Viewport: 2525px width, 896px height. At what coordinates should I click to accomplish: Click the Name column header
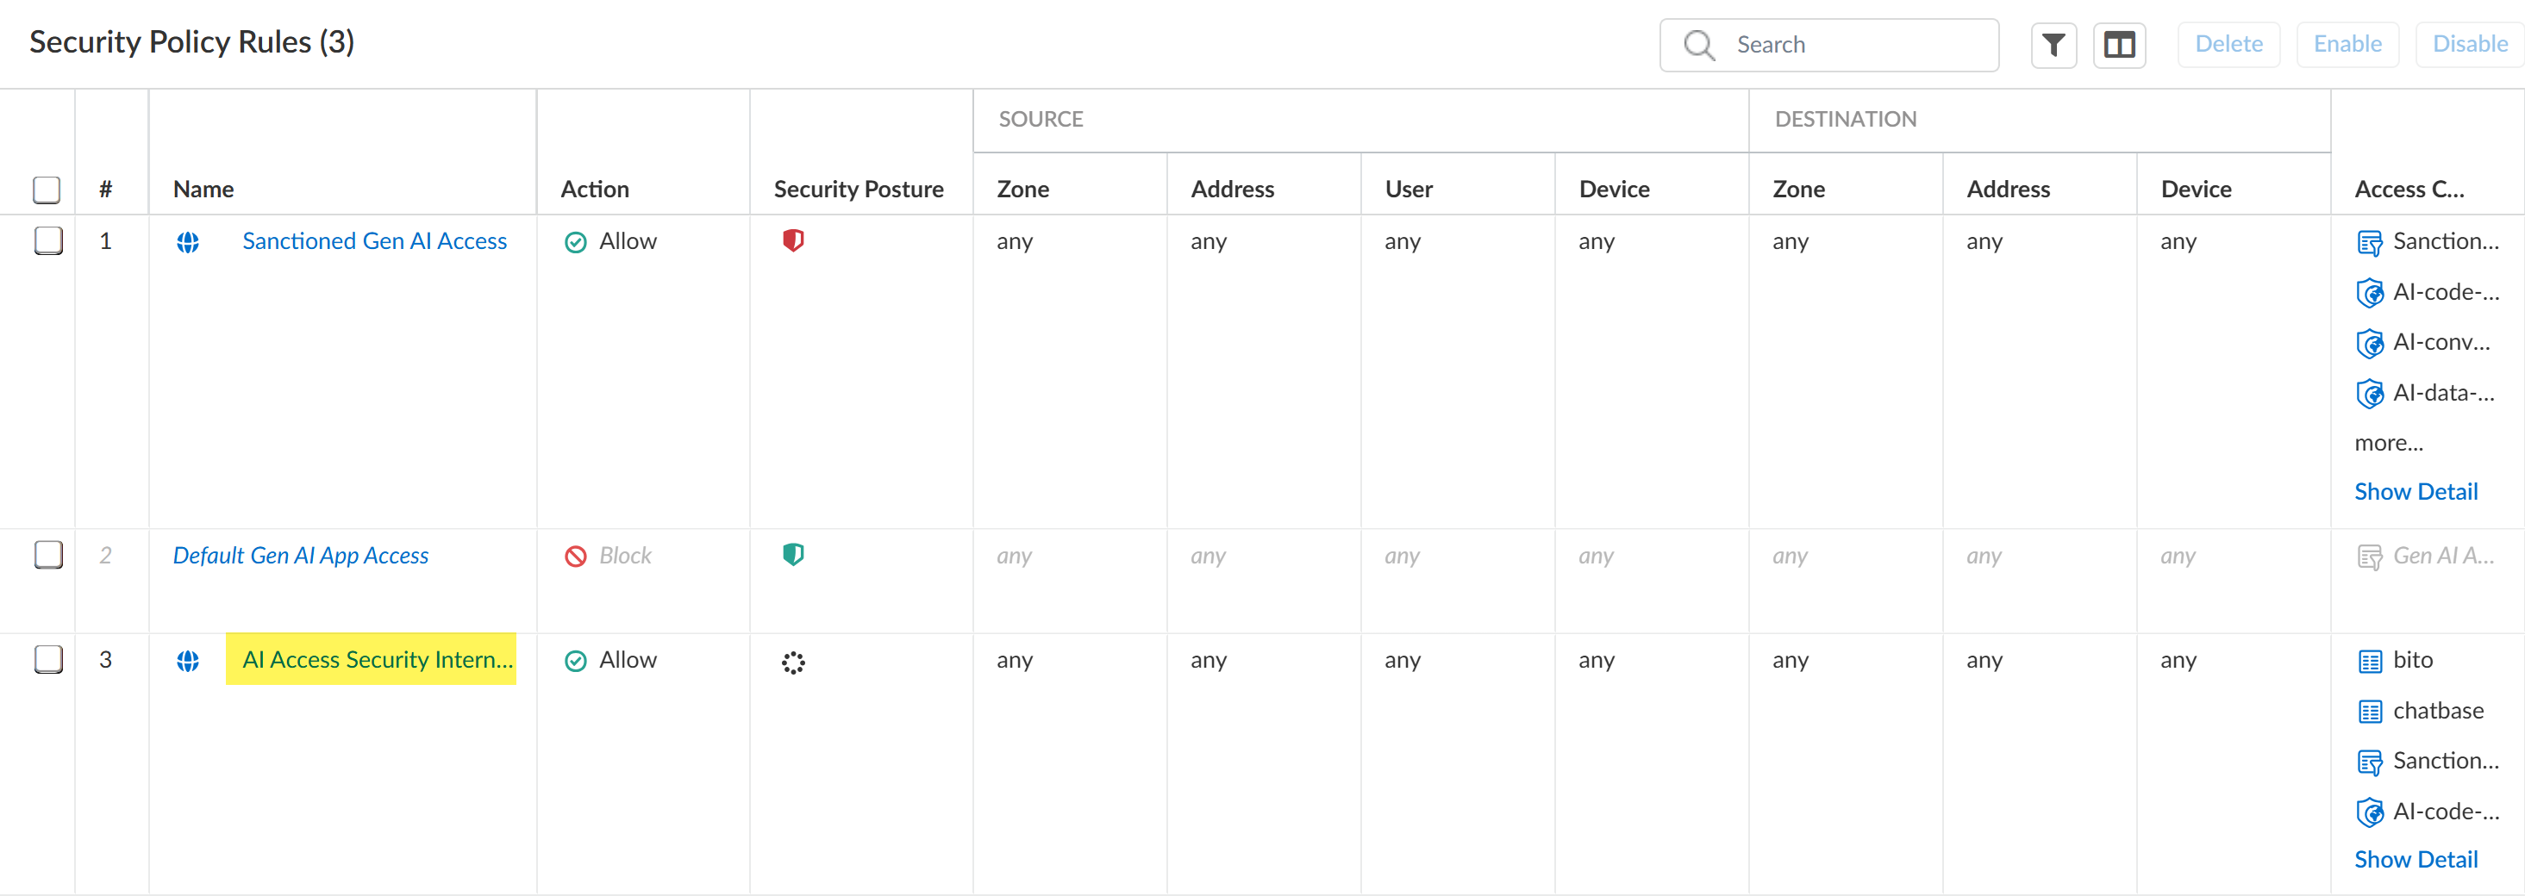tap(204, 189)
